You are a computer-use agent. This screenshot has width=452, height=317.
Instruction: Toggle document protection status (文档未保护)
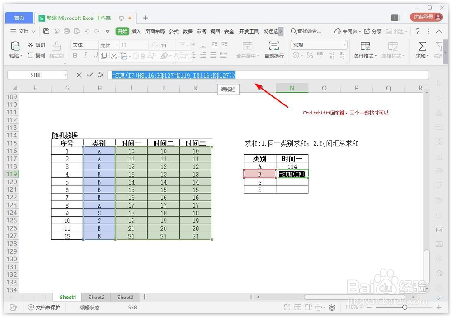click(x=44, y=308)
